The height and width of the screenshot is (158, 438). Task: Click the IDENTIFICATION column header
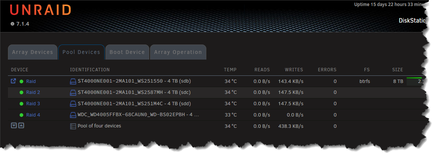click(x=90, y=70)
